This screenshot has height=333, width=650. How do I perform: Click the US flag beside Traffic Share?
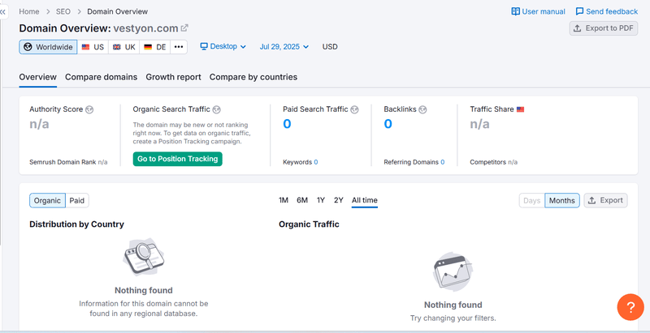520,109
